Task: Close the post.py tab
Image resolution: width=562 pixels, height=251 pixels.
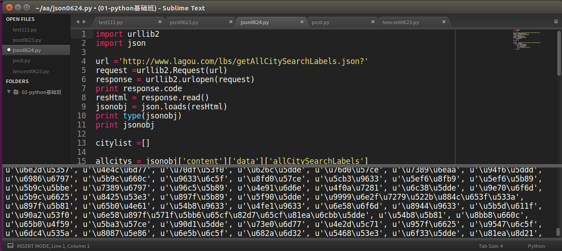Action: pyautogui.click(x=373, y=22)
